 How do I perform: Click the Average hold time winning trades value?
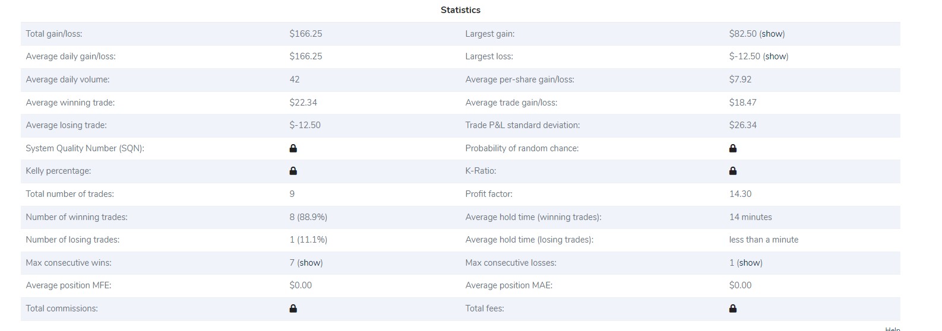coord(751,217)
